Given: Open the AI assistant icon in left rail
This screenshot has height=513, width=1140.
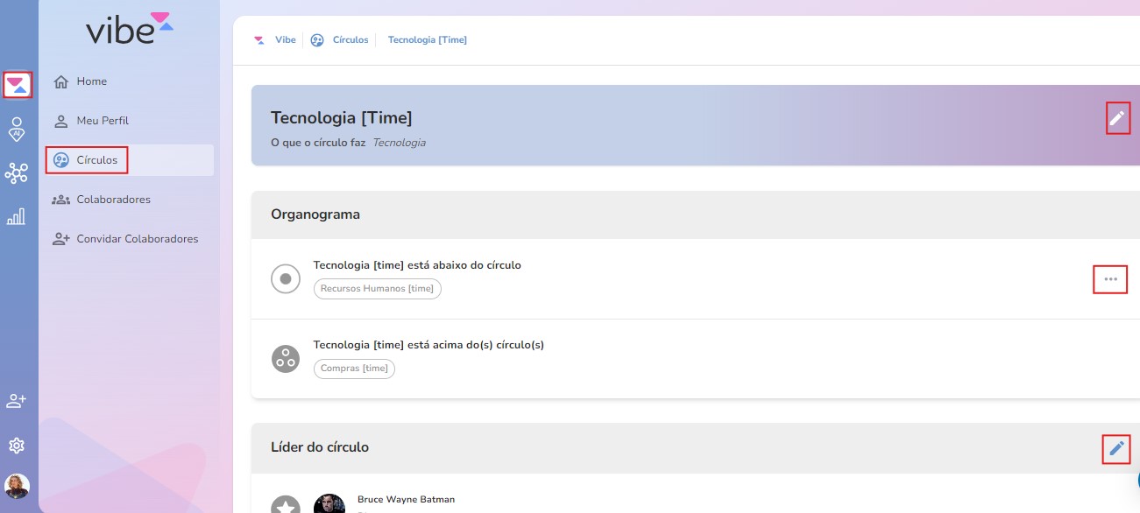Looking at the screenshot, I should click(x=16, y=129).
